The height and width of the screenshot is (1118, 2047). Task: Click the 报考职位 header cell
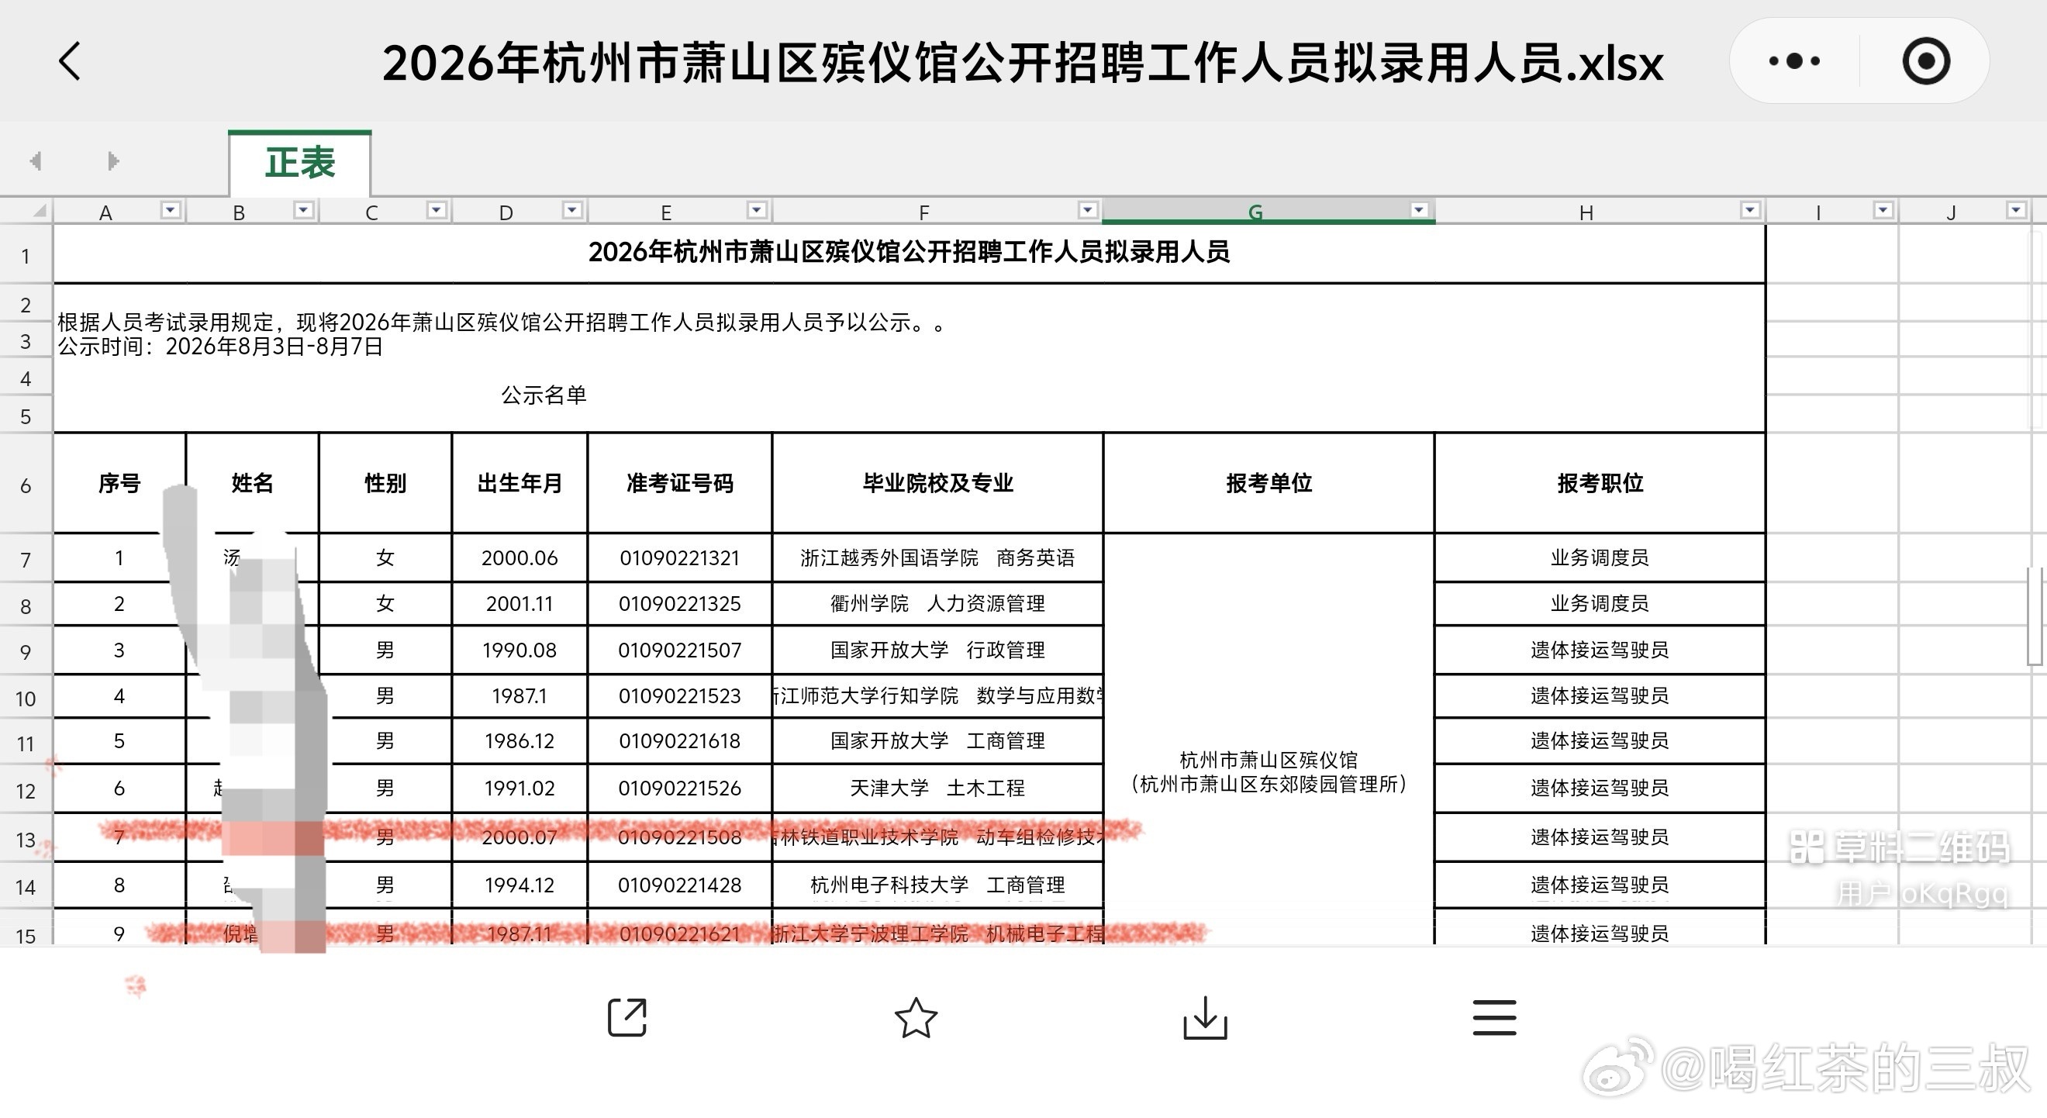pos(1600,483)
